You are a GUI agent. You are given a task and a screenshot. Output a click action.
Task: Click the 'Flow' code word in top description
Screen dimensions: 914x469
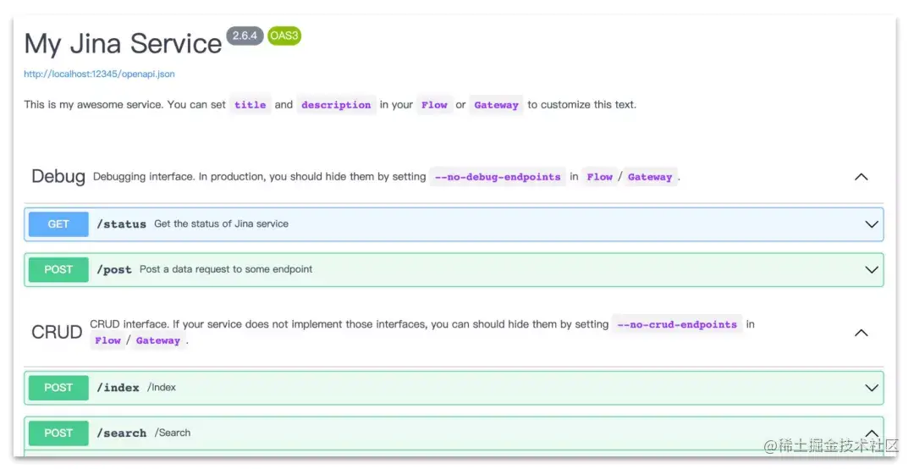tap(434, 105)
